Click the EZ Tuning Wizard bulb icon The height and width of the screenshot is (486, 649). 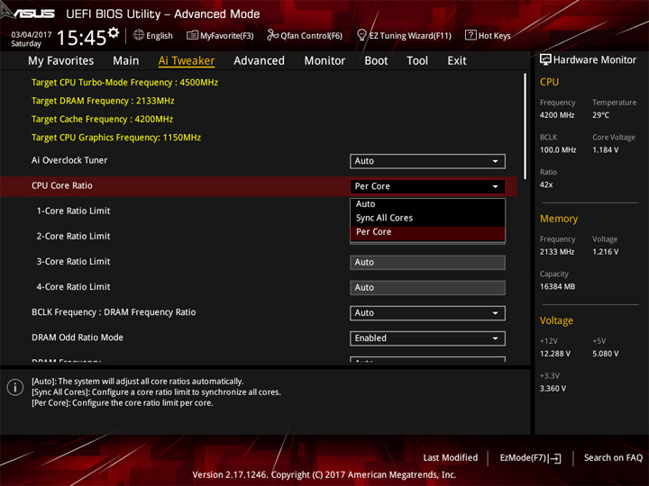point(361,35)
